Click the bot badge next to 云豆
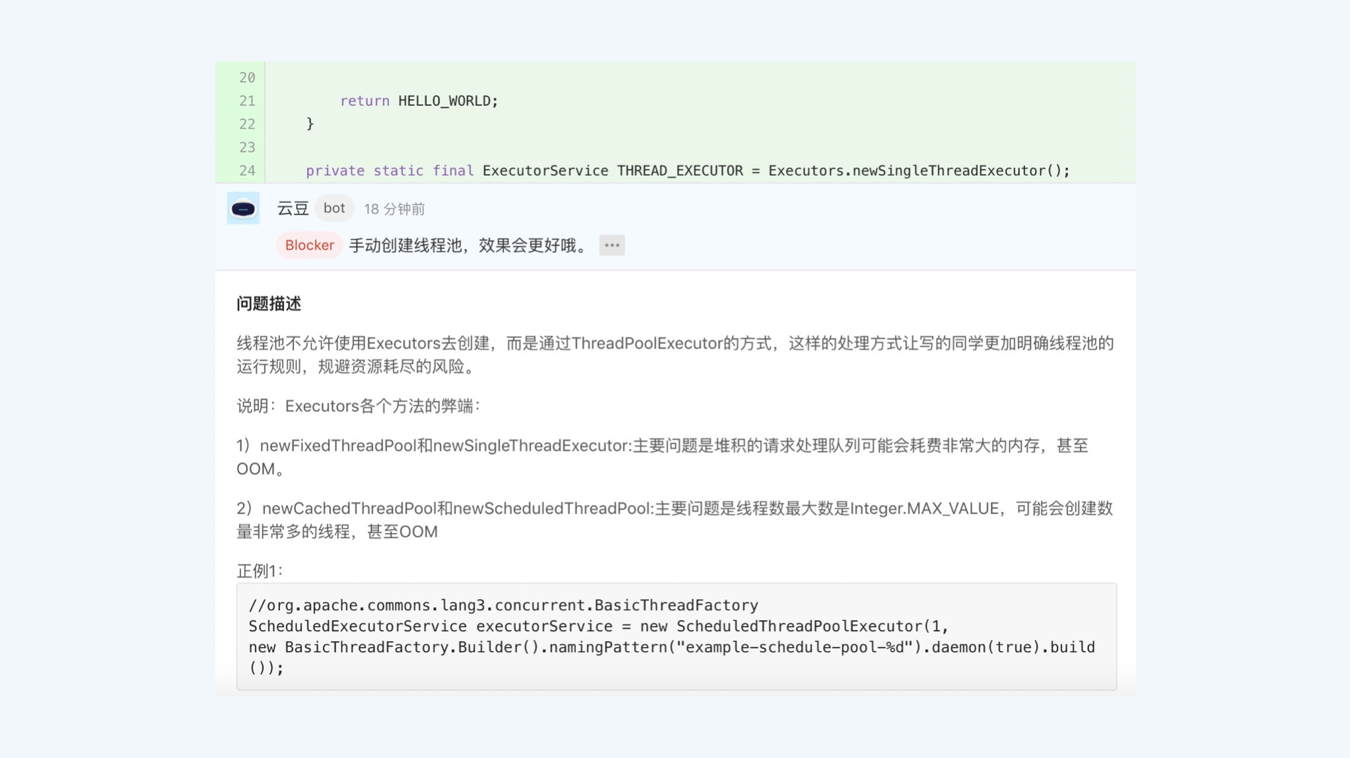 334,209
